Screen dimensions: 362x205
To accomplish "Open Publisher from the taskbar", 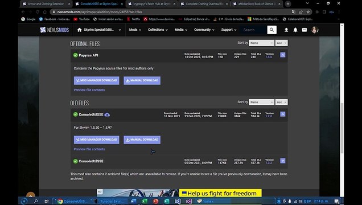I will coord(166,202).
